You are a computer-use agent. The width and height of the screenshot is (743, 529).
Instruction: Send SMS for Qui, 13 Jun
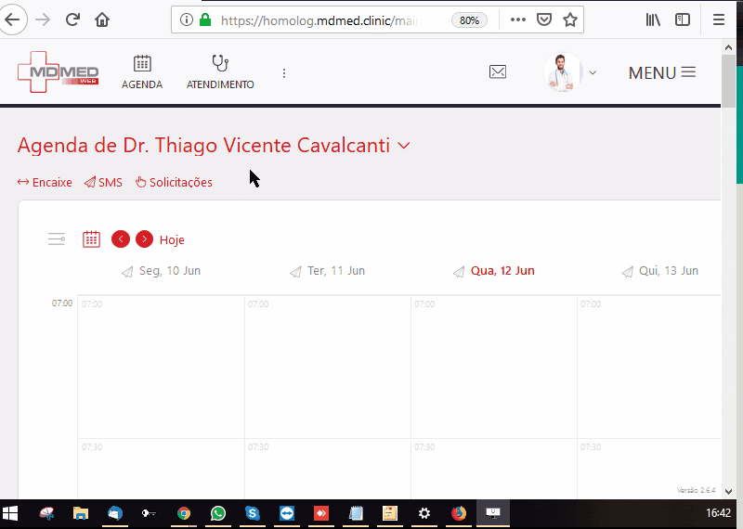click(627, 272)
